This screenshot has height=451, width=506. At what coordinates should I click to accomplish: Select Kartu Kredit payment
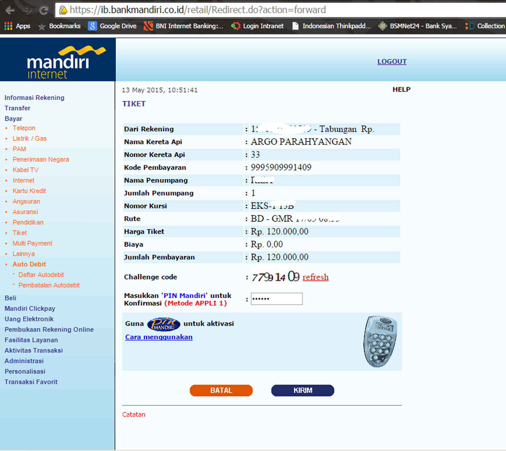pyautogui.click(x=29, y=191)
